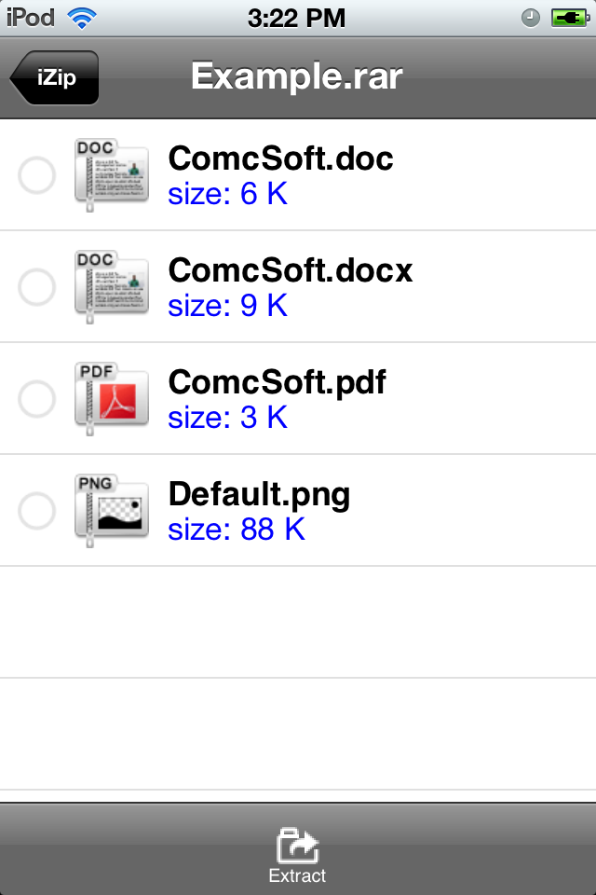Tap the Wi-Fi status icon
Image resolution: width=596 pixels, height=895 pixels.
(82, 19)
